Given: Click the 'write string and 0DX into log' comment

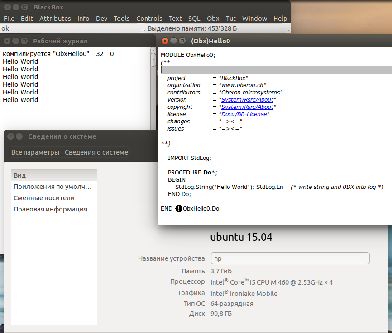Looking at the screenshot, I should click(x=337, y=187).
